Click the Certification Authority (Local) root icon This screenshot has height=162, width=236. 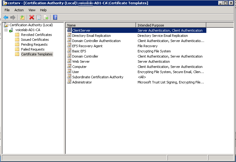[6, 25]
